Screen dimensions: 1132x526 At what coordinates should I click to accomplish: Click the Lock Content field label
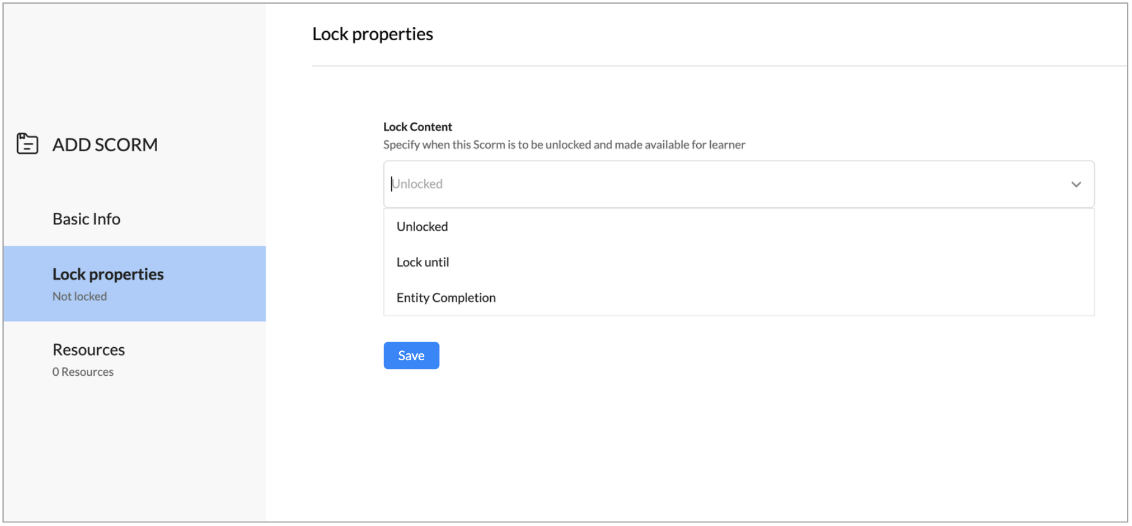click(x=417, y=127)
